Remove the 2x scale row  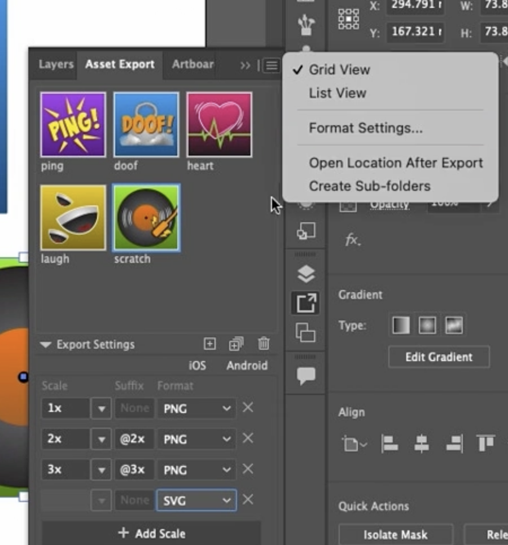248,438
